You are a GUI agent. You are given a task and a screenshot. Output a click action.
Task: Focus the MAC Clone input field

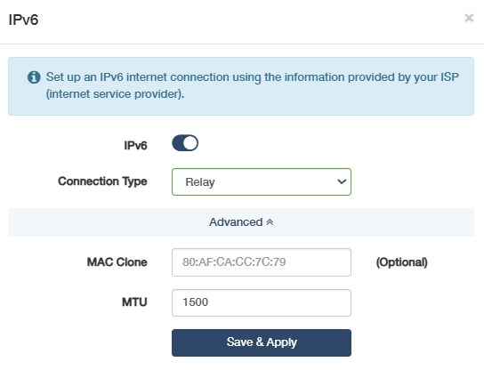pos(262,262)
